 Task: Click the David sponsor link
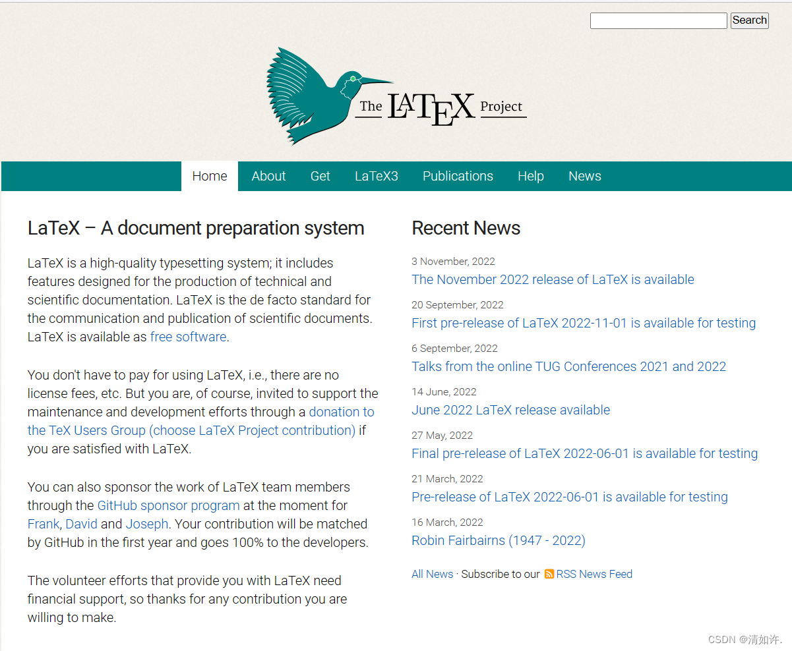point(82,524)
